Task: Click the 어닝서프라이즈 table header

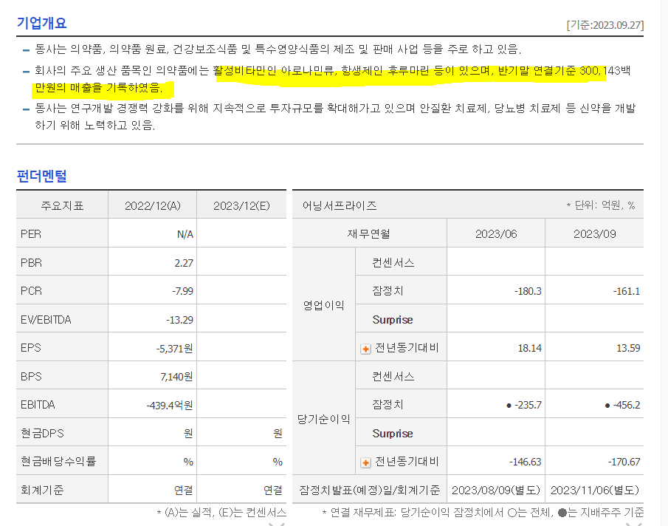Action: click(x=340, y=206)
